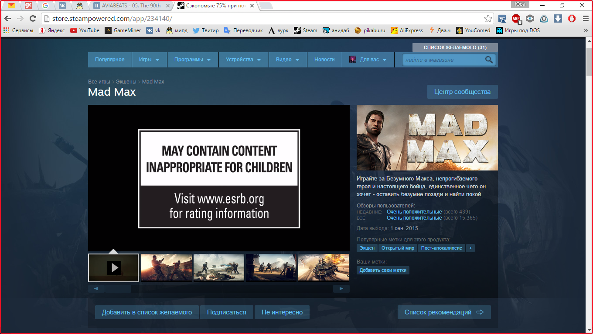Open the AliExpress bookmark
This screenshot has height=334, width=593.
pyautogui.click(x=407, y=30)
